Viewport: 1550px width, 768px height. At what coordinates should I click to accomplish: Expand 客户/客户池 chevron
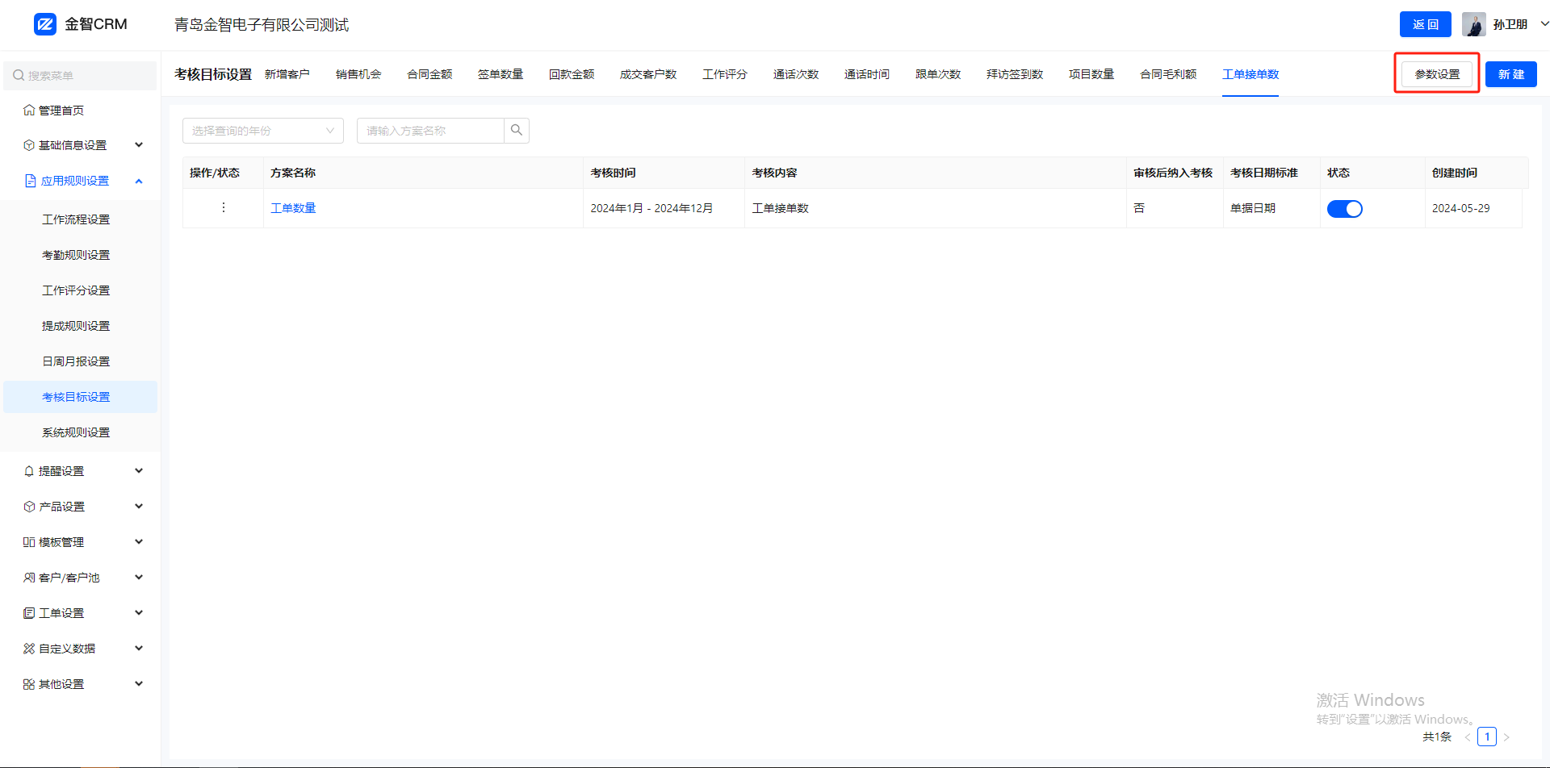click(x=139, y=578)
